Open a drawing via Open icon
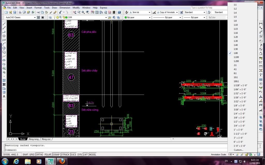Screen dimensions: 265x165 coord(10,12)
